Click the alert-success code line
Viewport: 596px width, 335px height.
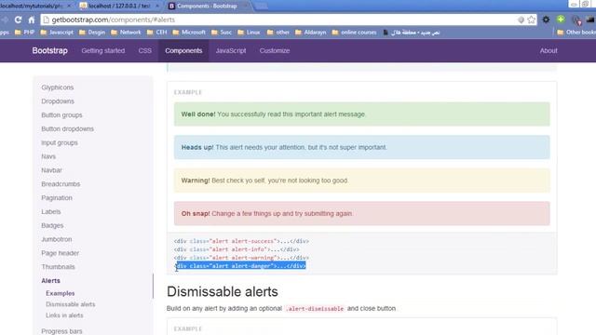[241, 241]
